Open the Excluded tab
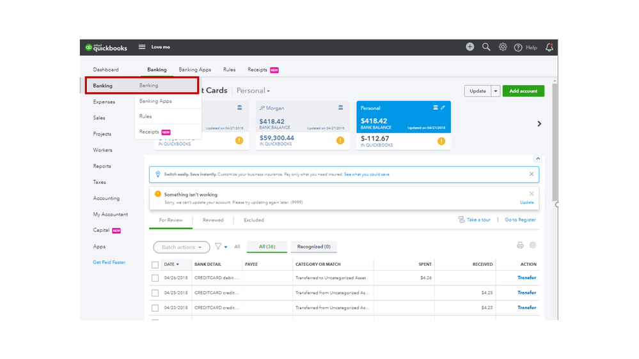Viewport: 639px width, 359px height. [253, 220]
